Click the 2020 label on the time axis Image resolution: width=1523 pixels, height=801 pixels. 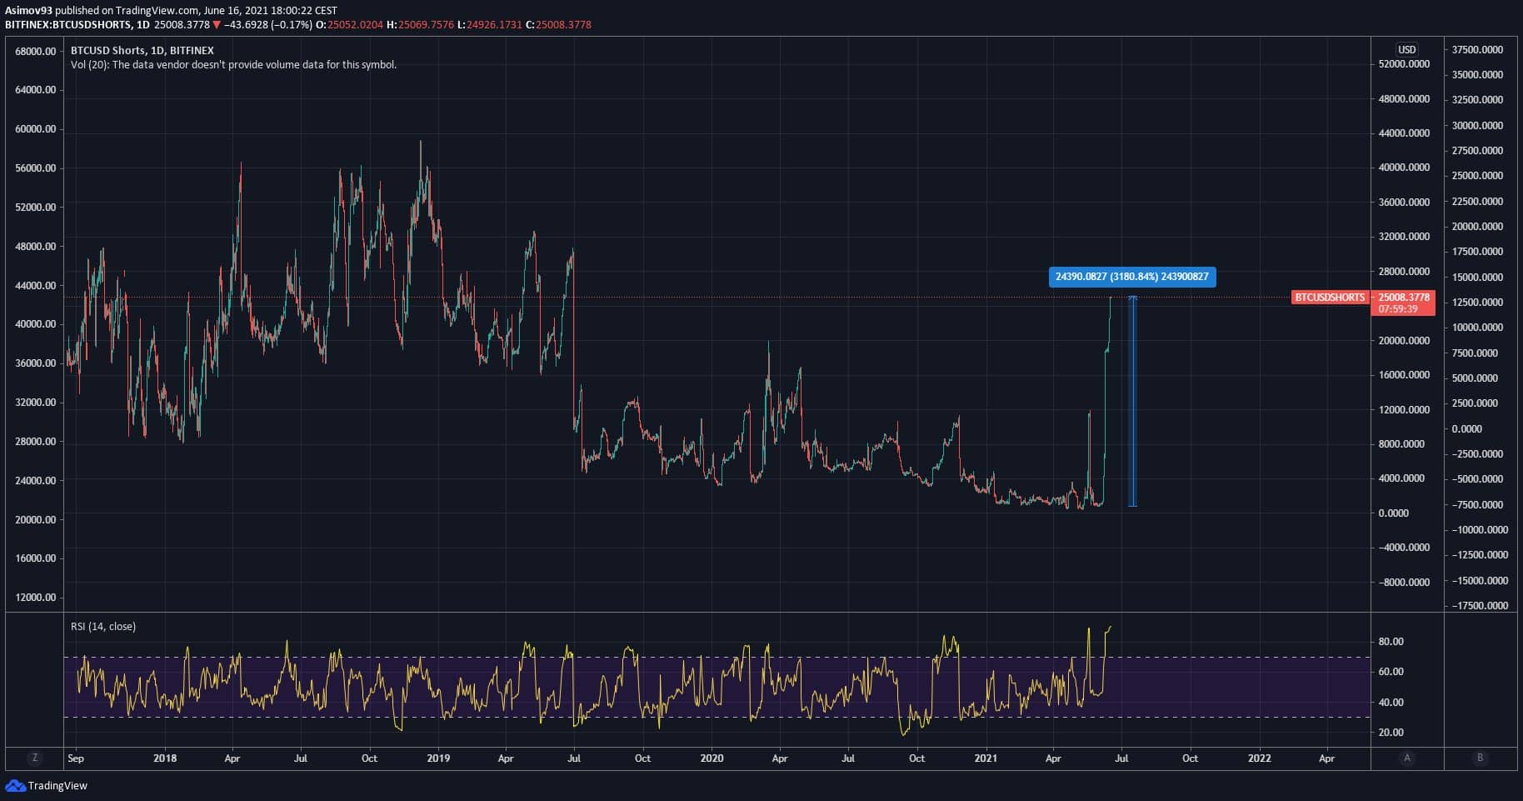point(712,758)
